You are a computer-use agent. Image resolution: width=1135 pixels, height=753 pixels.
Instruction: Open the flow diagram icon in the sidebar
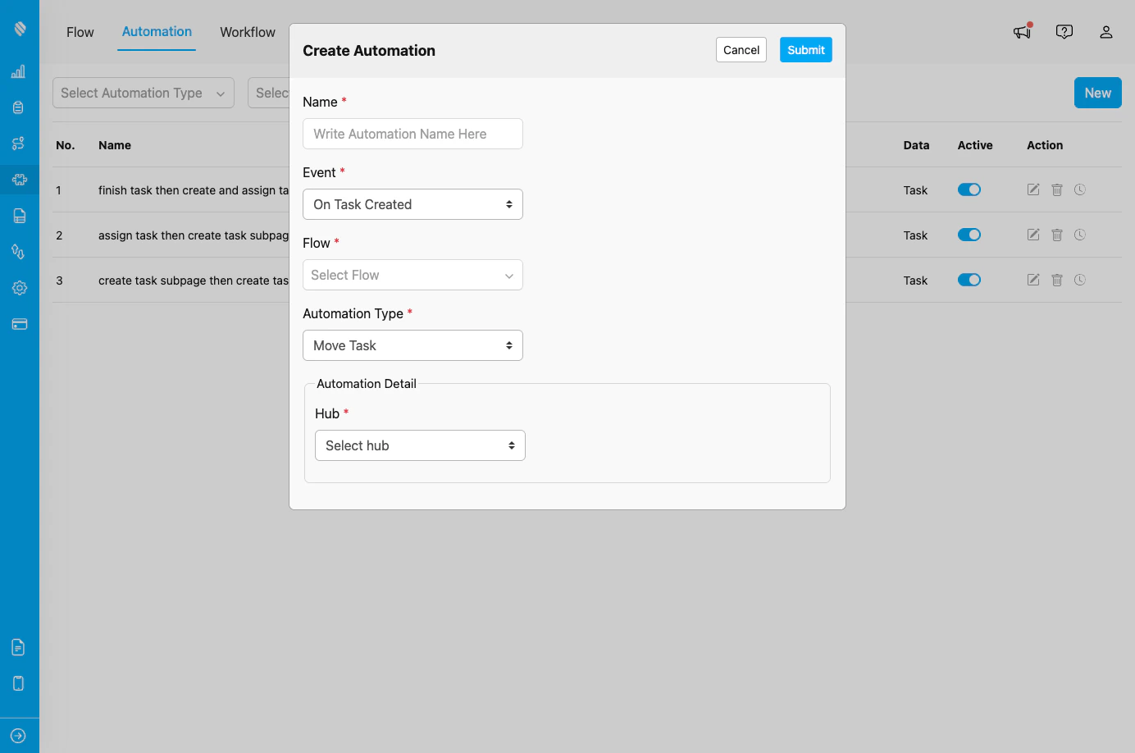(x=18, y=144)
